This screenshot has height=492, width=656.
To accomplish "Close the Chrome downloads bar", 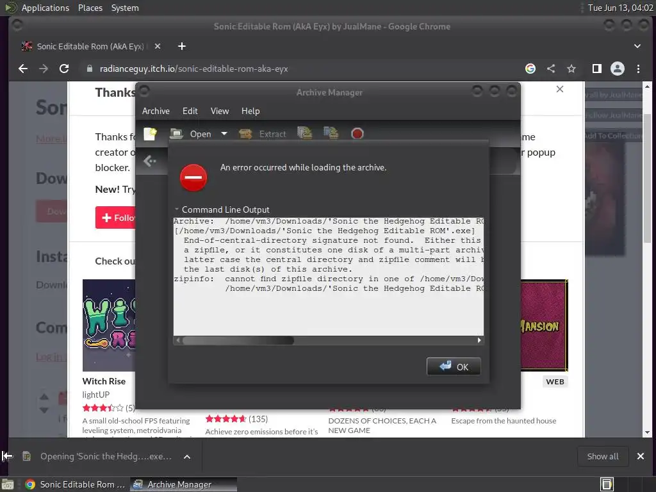I will point(641,456).
